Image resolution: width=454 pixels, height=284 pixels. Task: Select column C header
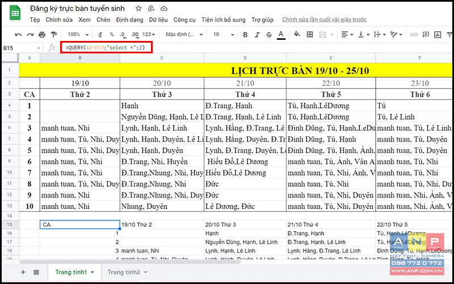[x=162, y=58]
